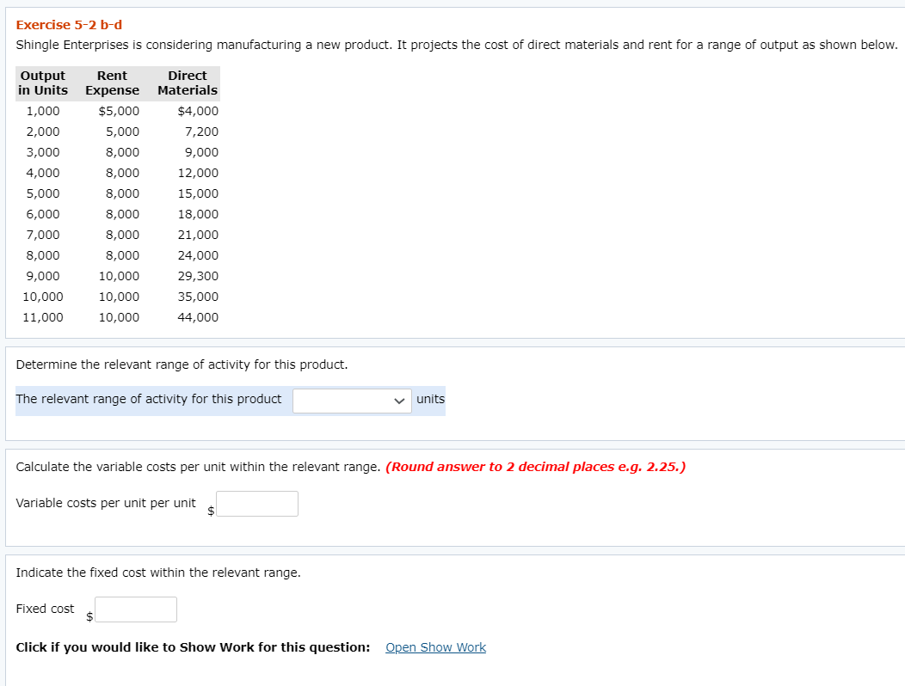This screenshot has width=905, height=686.
Task: Click the 4,000 output units cell
Action: (x=43, y=173)
